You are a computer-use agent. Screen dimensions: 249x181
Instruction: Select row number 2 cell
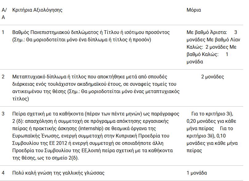tap(3, 77)
